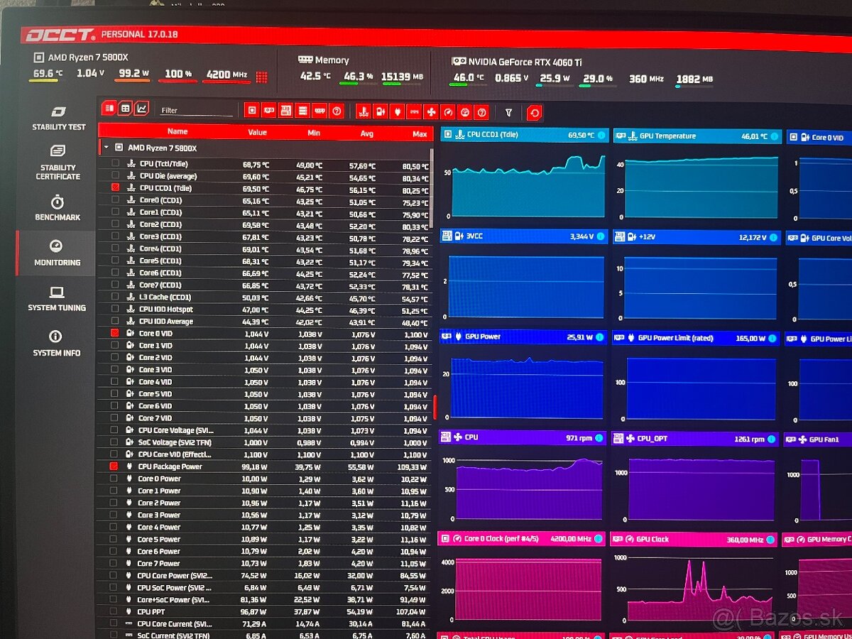The width and height of the screenshot is (852, 639).
Task: Select the CPU IOD Hotspot row label
Action: (166, 309)
